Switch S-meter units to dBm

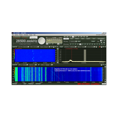point(47,44)
